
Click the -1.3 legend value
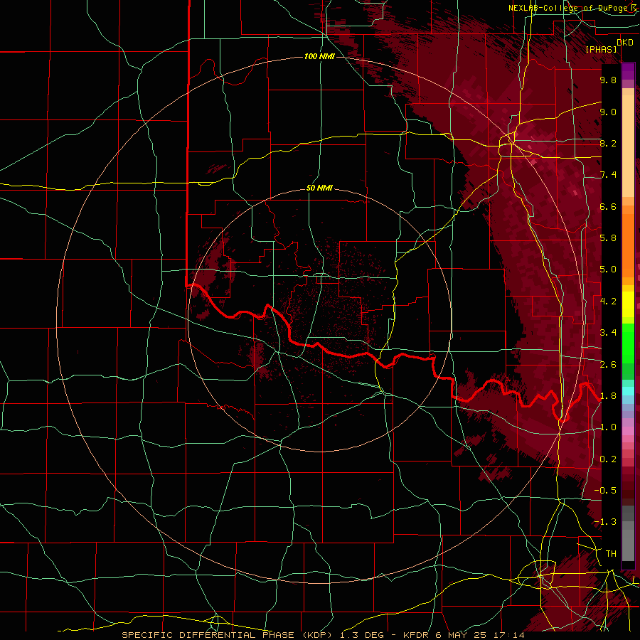[605, 522]
